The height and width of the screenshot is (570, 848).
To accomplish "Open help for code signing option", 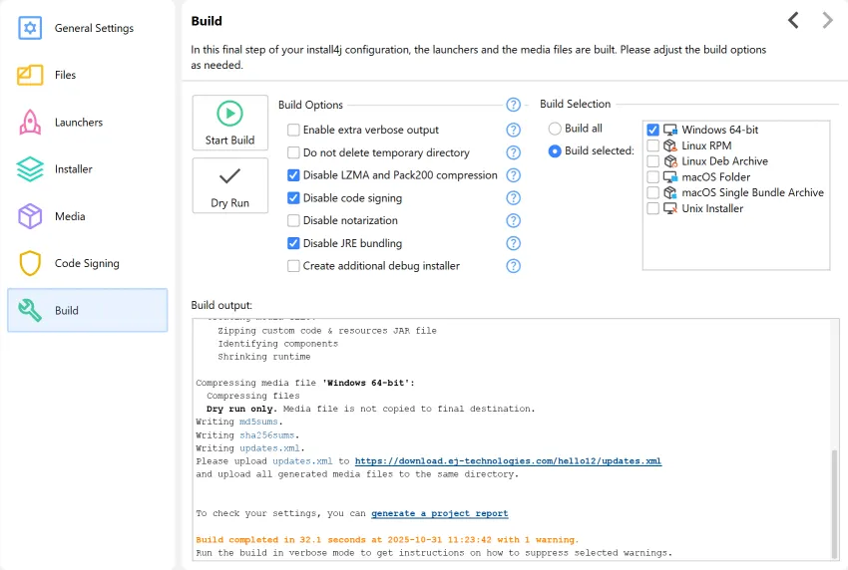I will pyautogui.click(x=513, y=197).
